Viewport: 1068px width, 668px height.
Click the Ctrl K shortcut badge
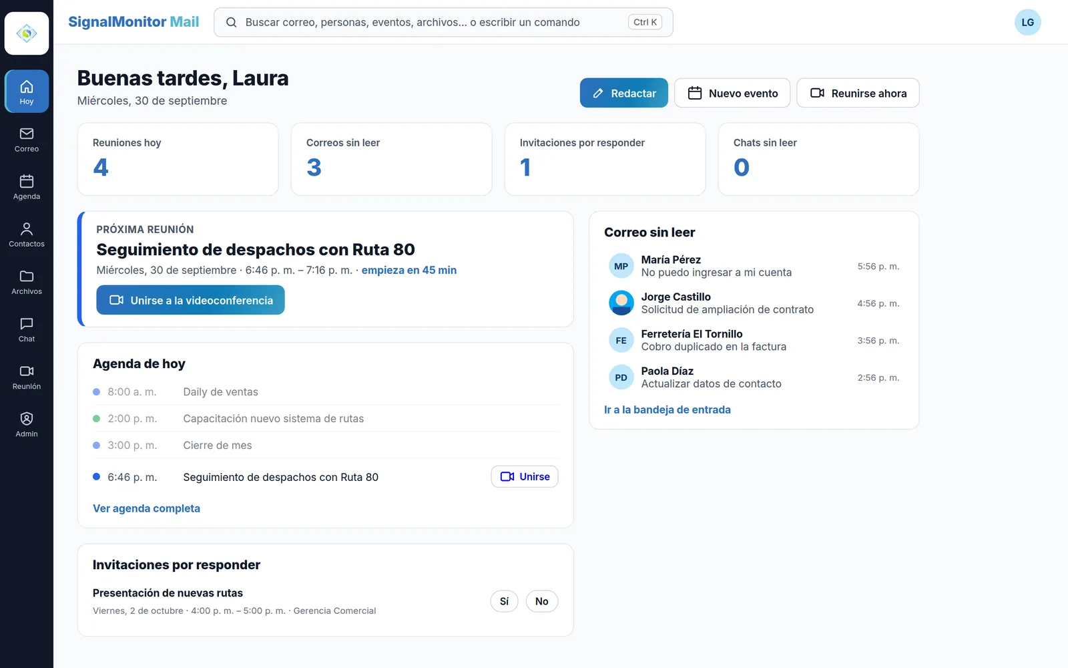pyautogui.click(x=645, y=22)
